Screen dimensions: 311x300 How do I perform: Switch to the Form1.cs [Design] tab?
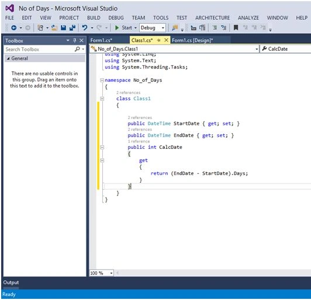pos(192,40)
